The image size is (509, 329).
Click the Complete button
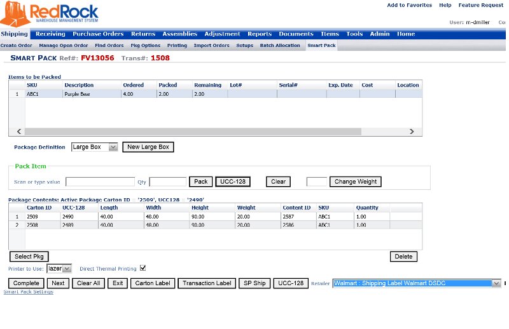pos(26,283)
